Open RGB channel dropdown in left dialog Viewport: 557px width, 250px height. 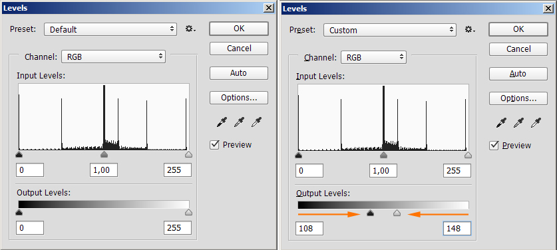(x=113, y=57)
